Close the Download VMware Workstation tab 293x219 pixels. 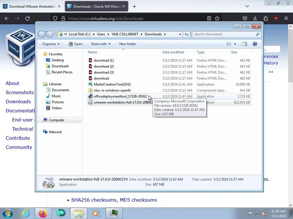point(59,6)
